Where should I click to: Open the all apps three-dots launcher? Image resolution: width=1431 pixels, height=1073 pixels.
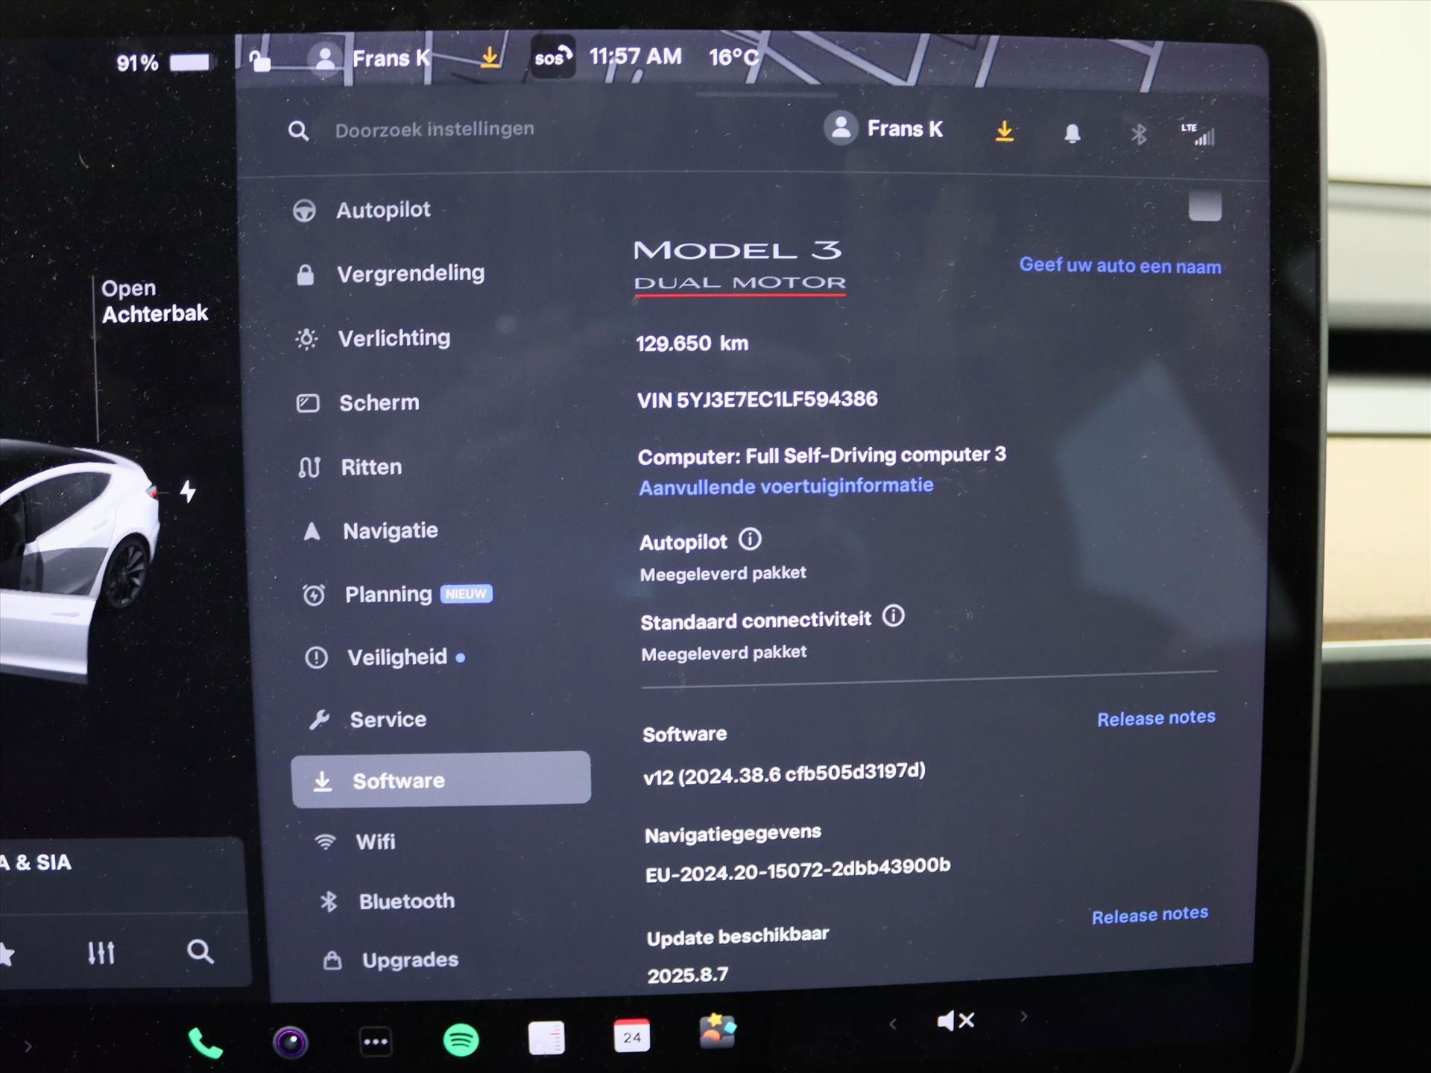click(376, 1041)
